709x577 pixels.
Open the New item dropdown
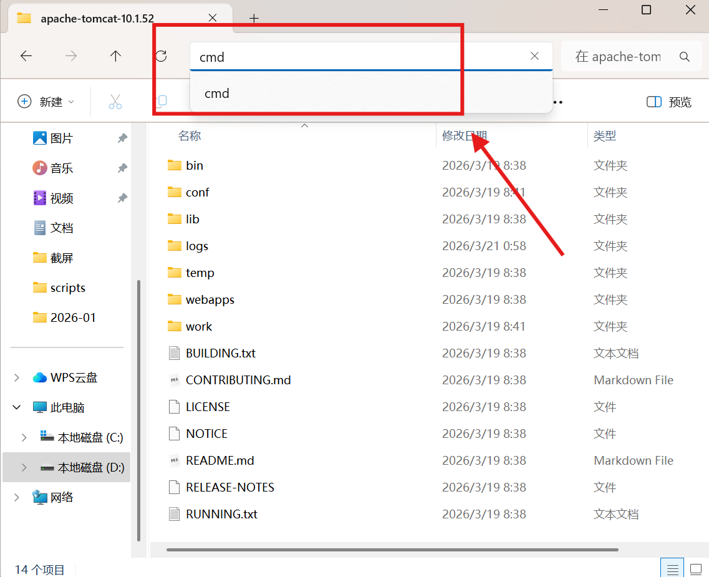pyautogui.click(x=46, y=102)
